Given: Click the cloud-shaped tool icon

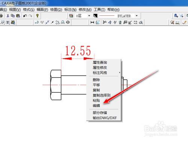Looking at the screenshot, I should tap(58, 23).
